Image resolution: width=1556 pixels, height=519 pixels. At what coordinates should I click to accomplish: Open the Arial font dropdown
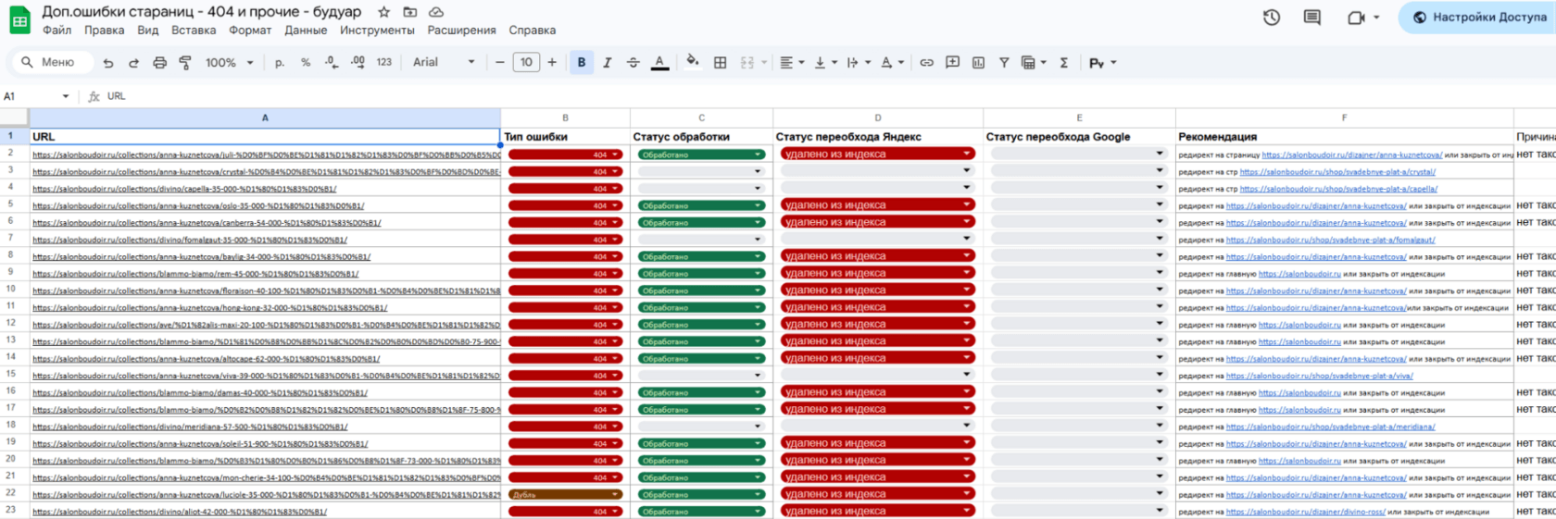444,63
